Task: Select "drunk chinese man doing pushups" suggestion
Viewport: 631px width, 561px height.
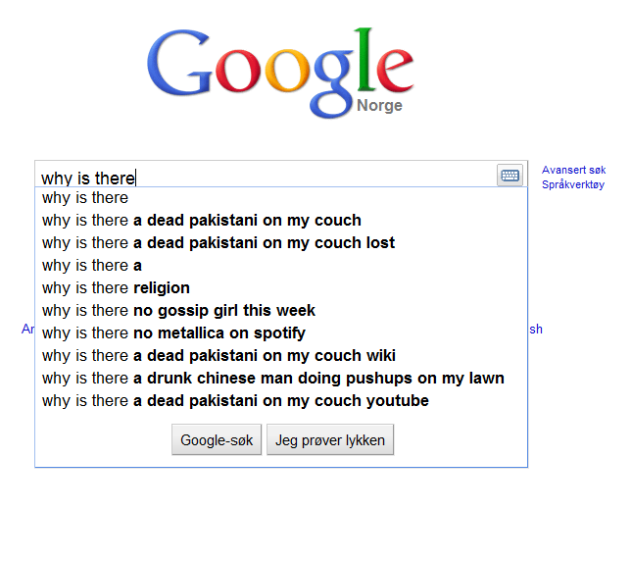Action: coord(281,379)
